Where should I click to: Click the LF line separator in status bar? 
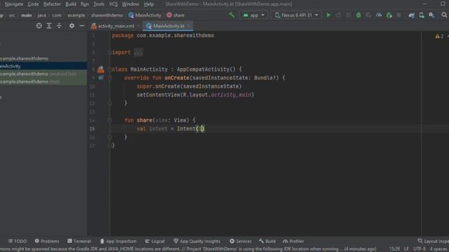coord(406,249)
